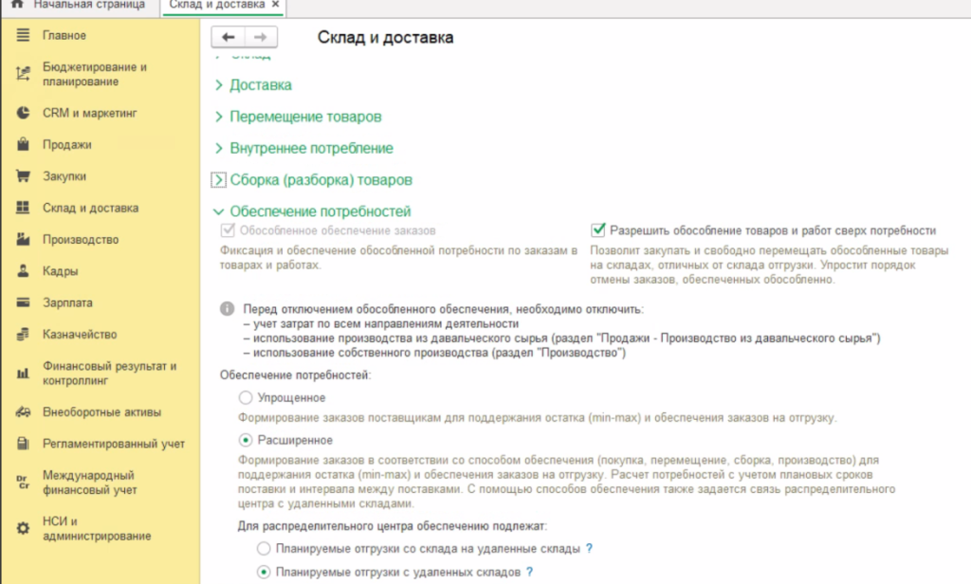Image resolution: width=971 pixels, height=584 pixels.
Task: Click the Внеоборотные активы car icon
Action: click(x=24, y=412)
